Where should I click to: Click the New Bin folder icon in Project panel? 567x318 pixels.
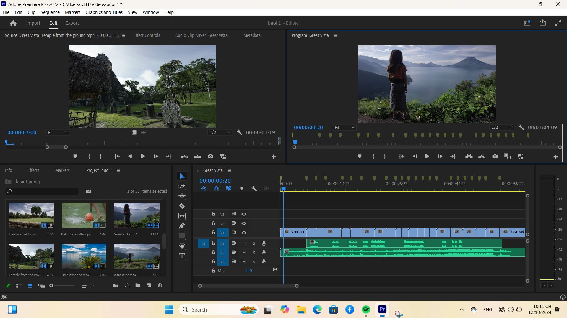pyautogui.click(x=138, y=285)
